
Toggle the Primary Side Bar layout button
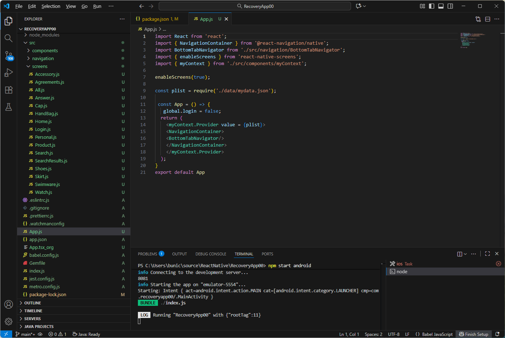[432, 6]
